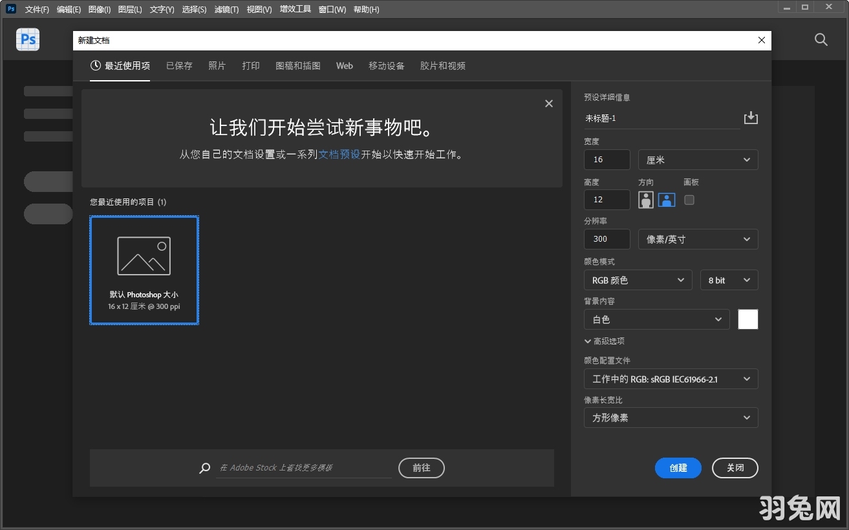Open the 厘米 units dropdown
The image size is (849, 530).
[698, 160]
